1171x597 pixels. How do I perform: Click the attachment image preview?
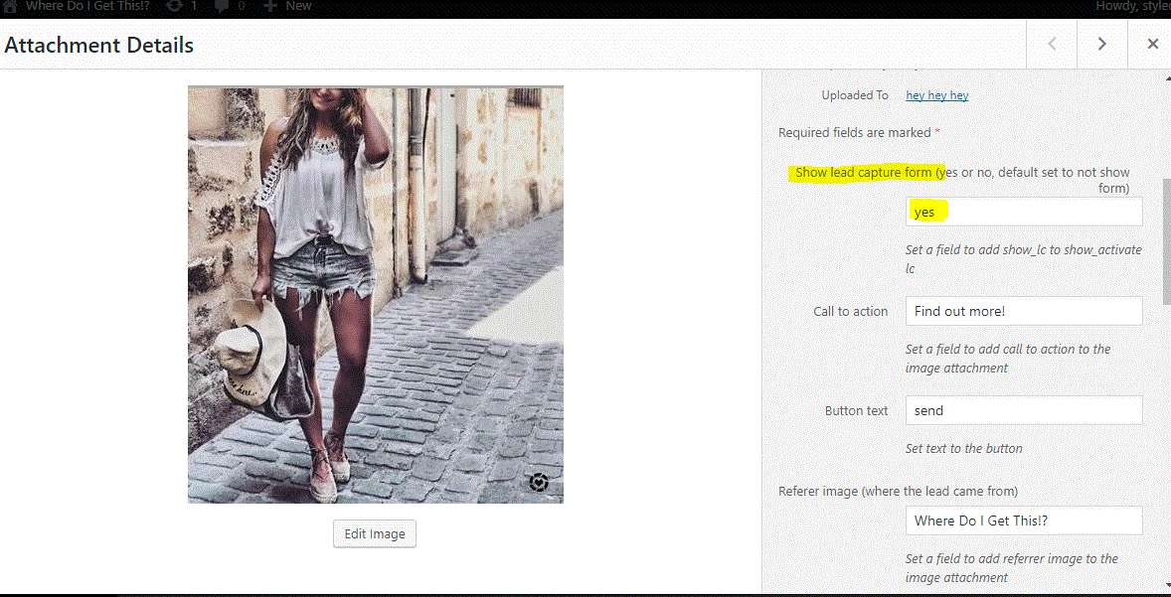376,295
